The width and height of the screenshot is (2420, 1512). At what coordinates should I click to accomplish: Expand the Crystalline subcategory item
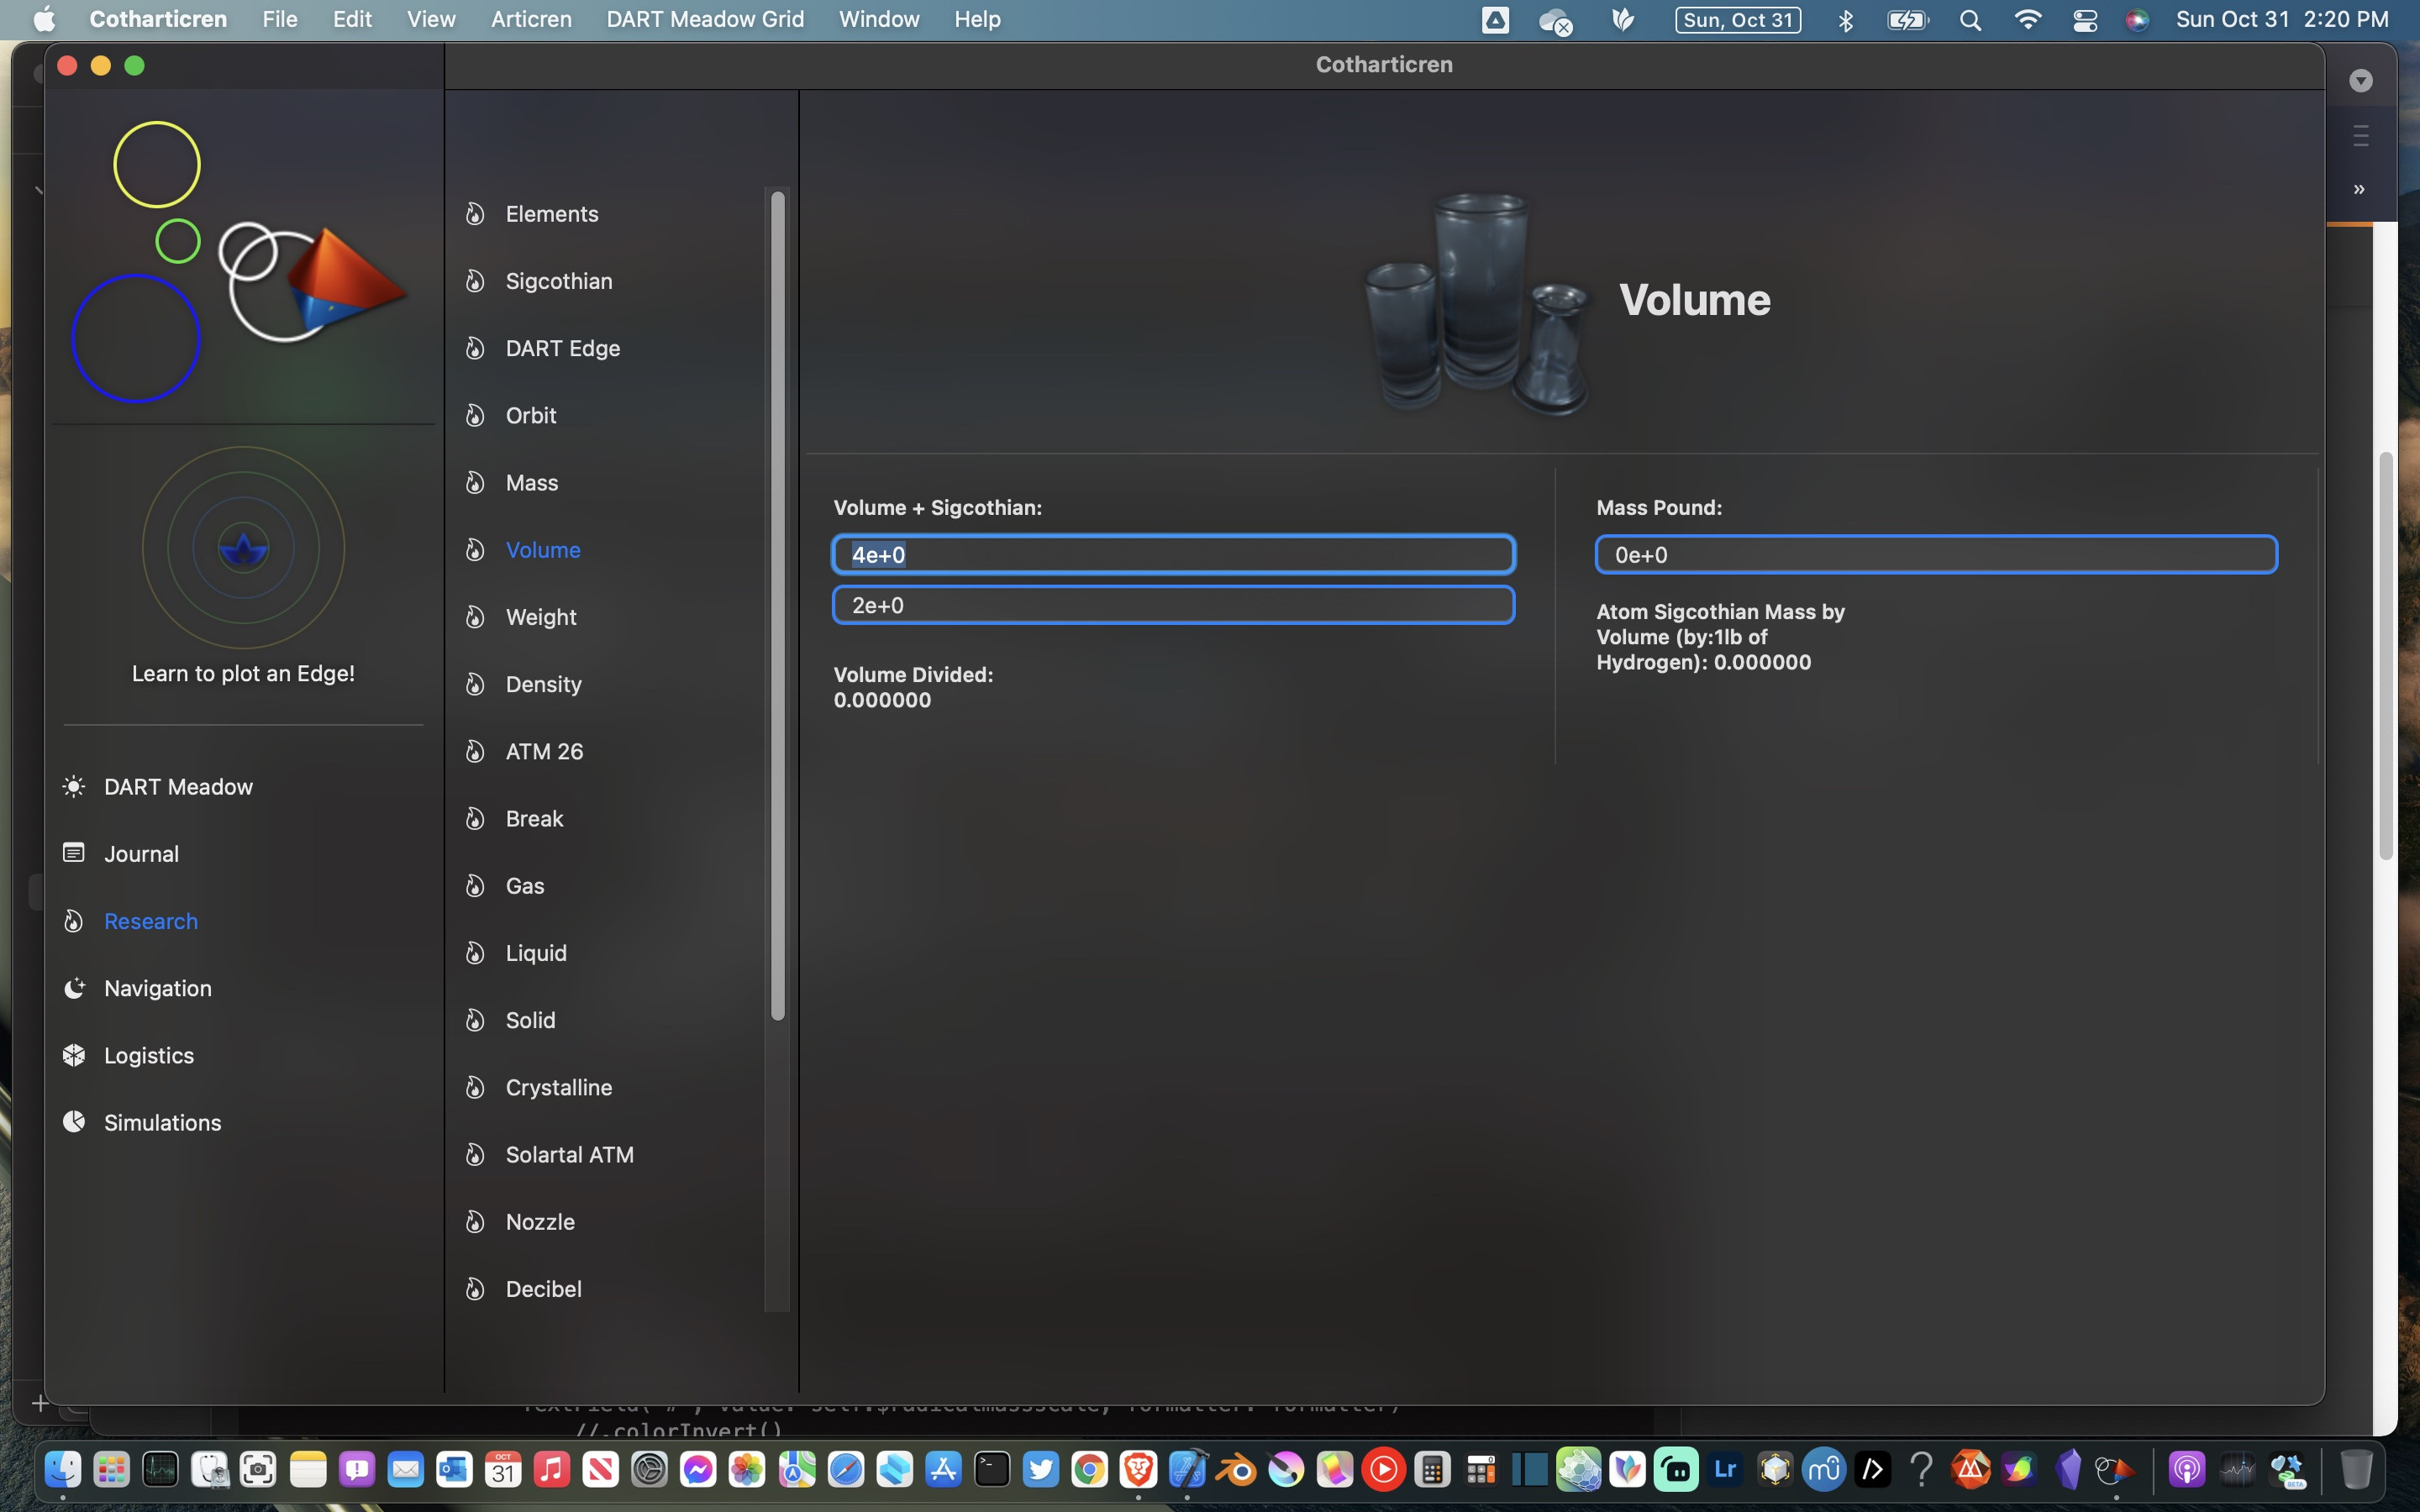[557, 1087]
